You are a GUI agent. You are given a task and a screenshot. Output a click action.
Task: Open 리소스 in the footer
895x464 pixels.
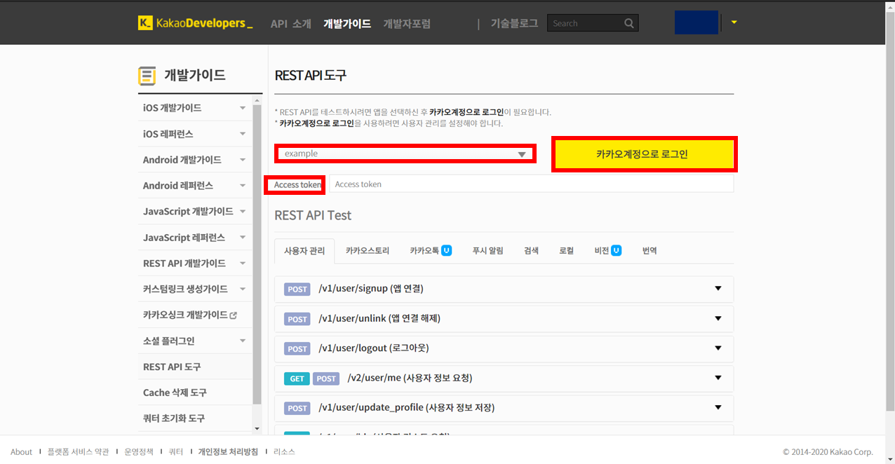tap(284, 452)
